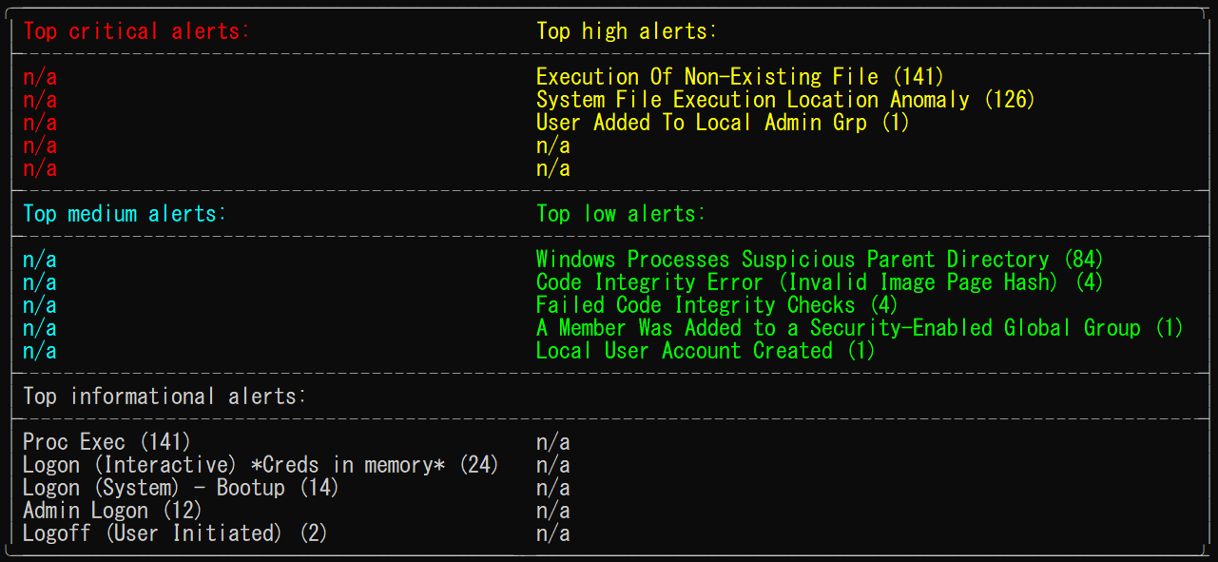Select the "Top high alerts" heading
This screenshot has width=1218, height=562.
click(x=627, y=31)
